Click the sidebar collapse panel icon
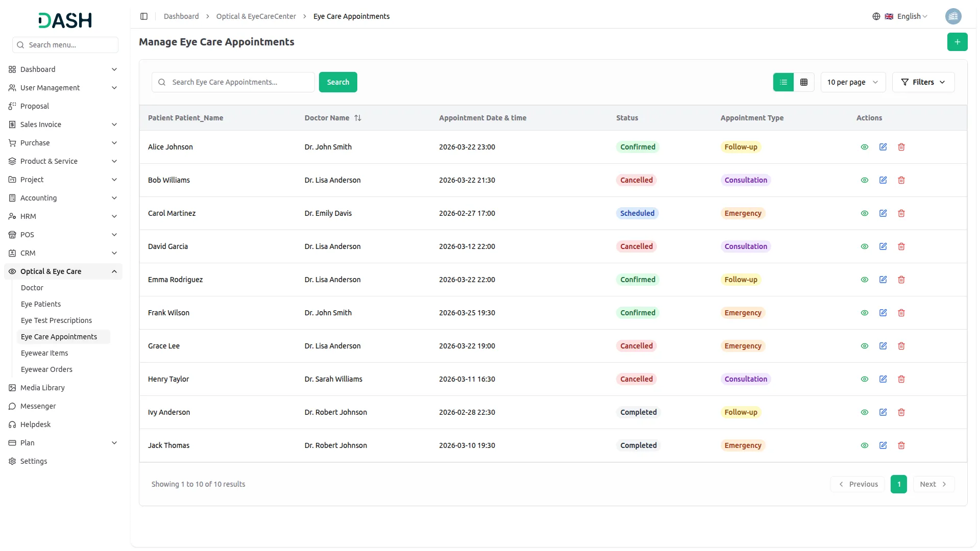 (x=144, y=16)
